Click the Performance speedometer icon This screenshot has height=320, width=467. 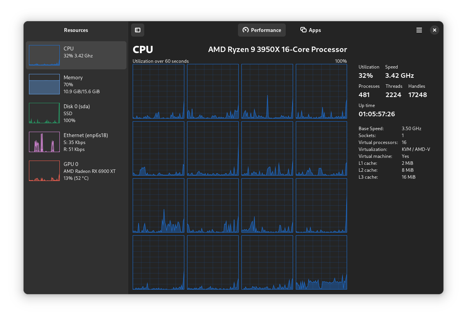coord(246,30)
